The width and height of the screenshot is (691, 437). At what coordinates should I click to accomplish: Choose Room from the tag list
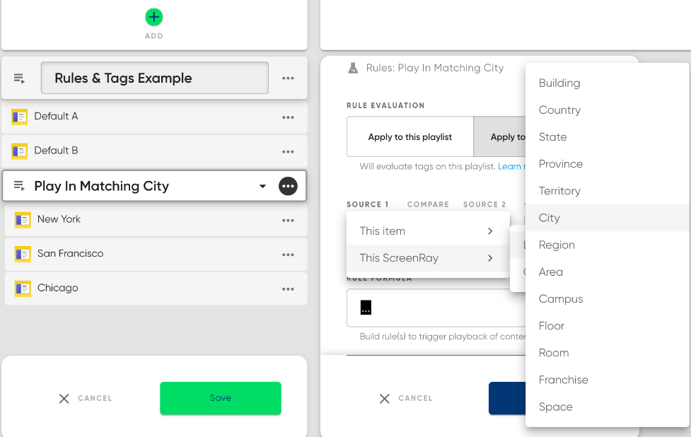[x=608, y=352]
